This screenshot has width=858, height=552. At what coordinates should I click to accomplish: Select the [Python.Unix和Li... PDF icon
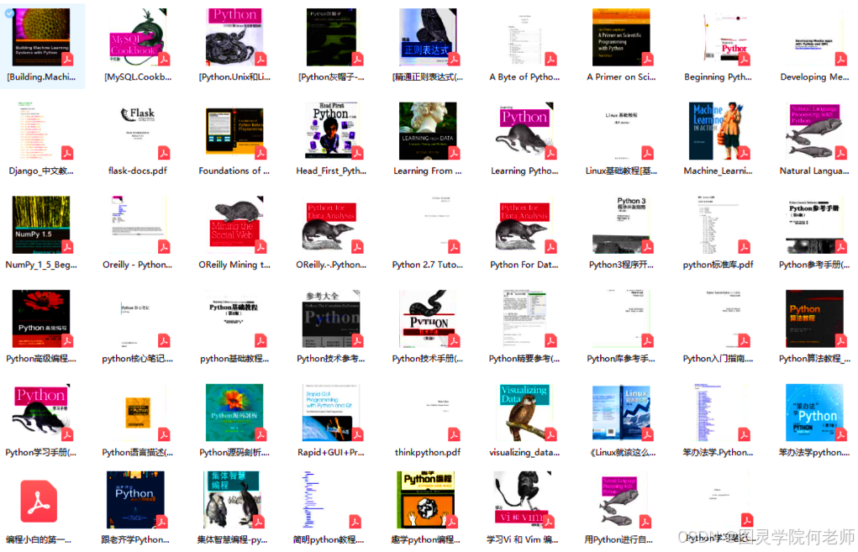pyautogui.click(x=234, y=37)
